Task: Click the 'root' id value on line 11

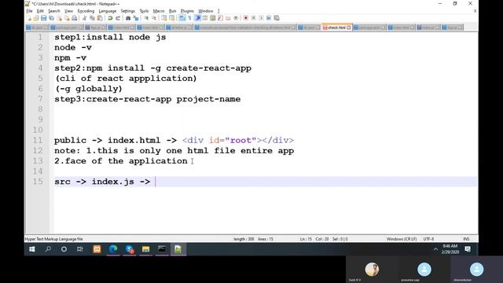Action: coord(240,140)
